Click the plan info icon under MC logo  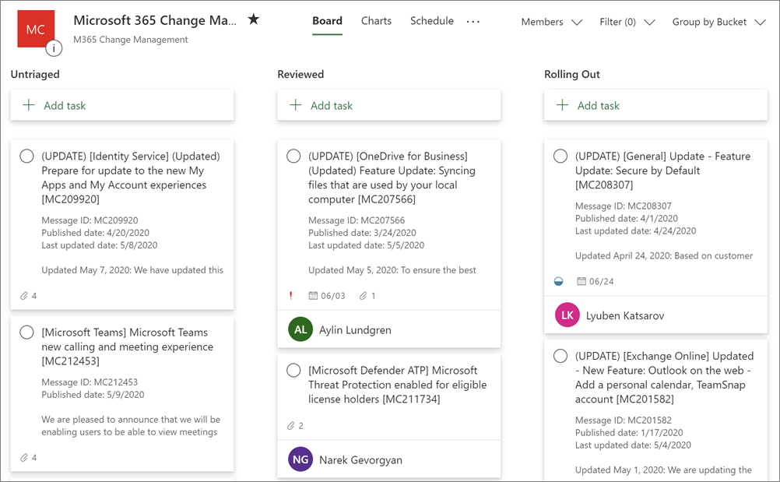tap(54, 48)
